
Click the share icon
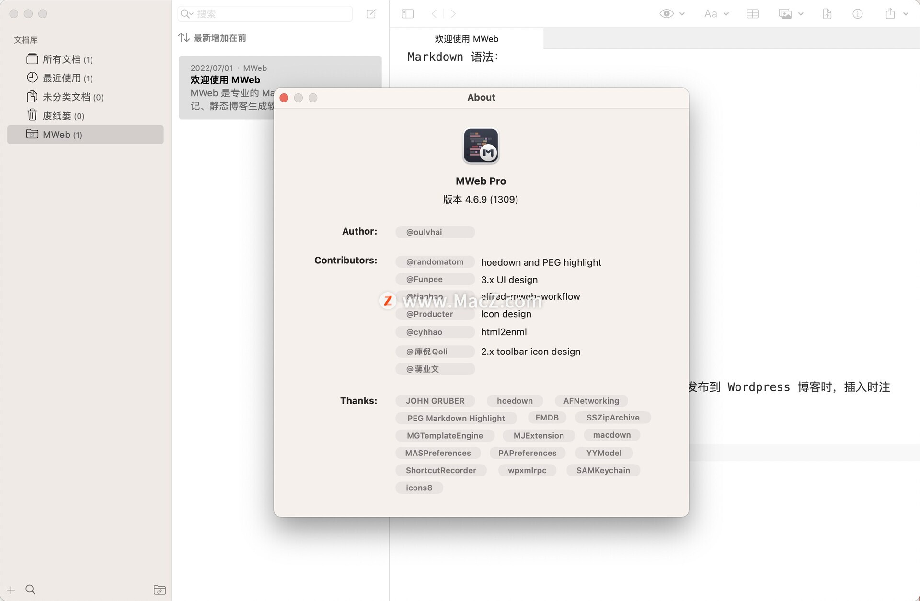click(890, 13)
